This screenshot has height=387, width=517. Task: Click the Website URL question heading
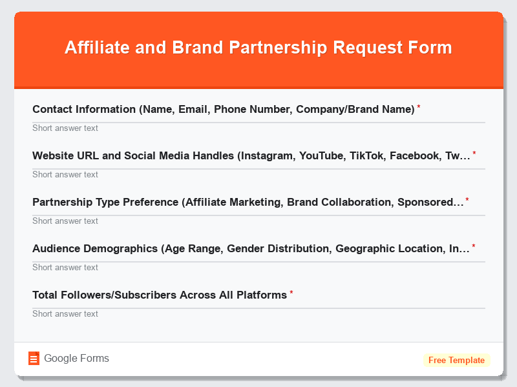(252, 155)
